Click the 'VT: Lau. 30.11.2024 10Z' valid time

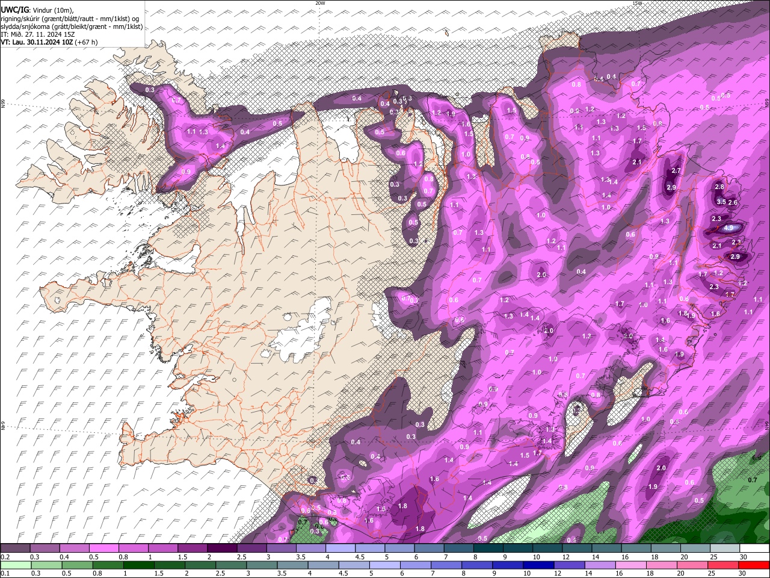pyautogui.click(x=37, y=42)
